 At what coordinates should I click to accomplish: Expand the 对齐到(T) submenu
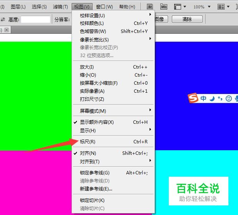[x=113, y=162]
